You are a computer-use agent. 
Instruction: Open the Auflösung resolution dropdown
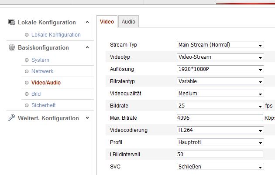tap(220, 69)
